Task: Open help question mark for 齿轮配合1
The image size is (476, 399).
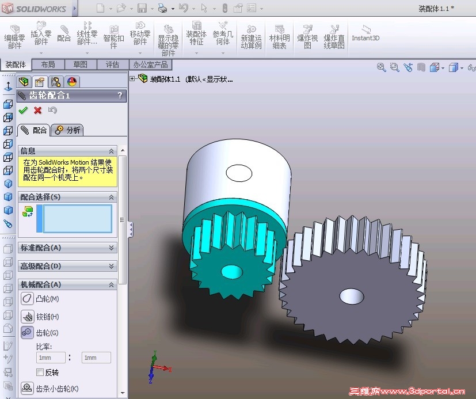Action: (120, 96)
